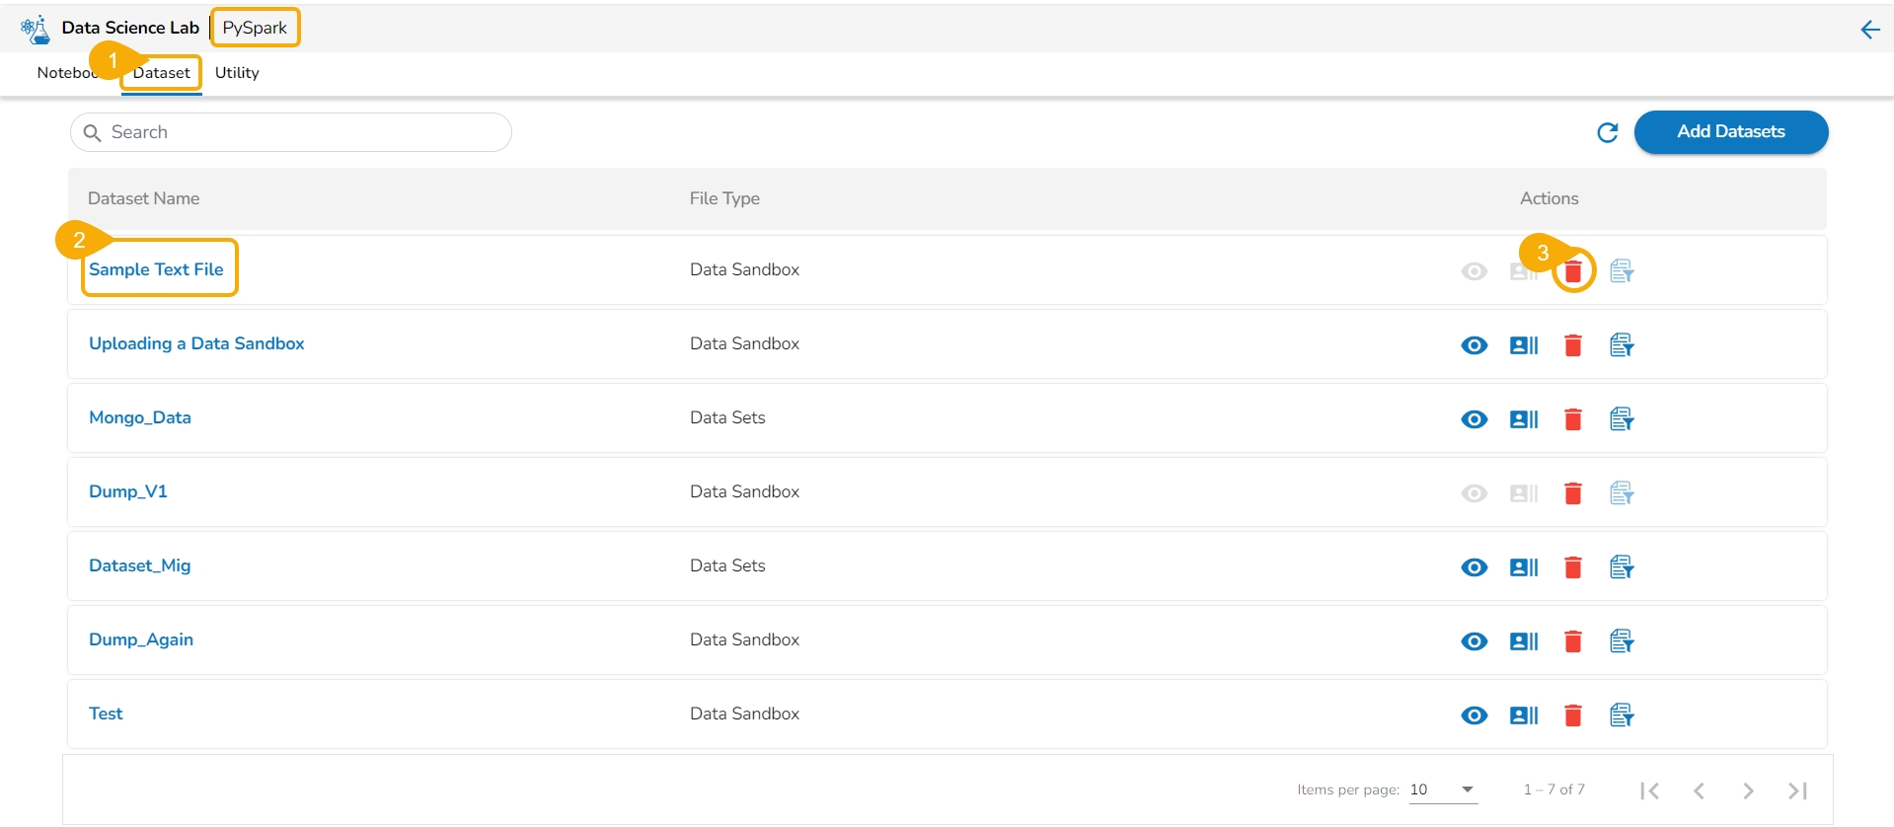Go to the next page of datasets
This screenshot has height=827, width=1894.
click(x=1748, y=790)
